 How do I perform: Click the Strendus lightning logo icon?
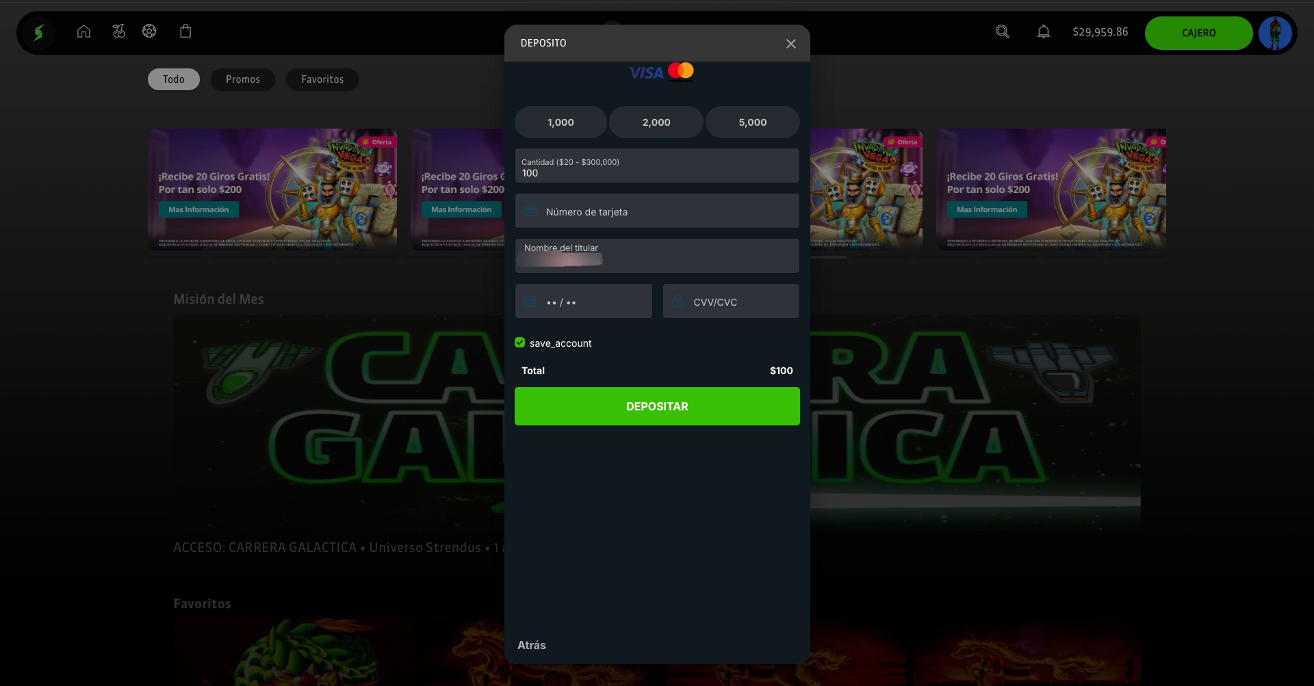point(39,32)
